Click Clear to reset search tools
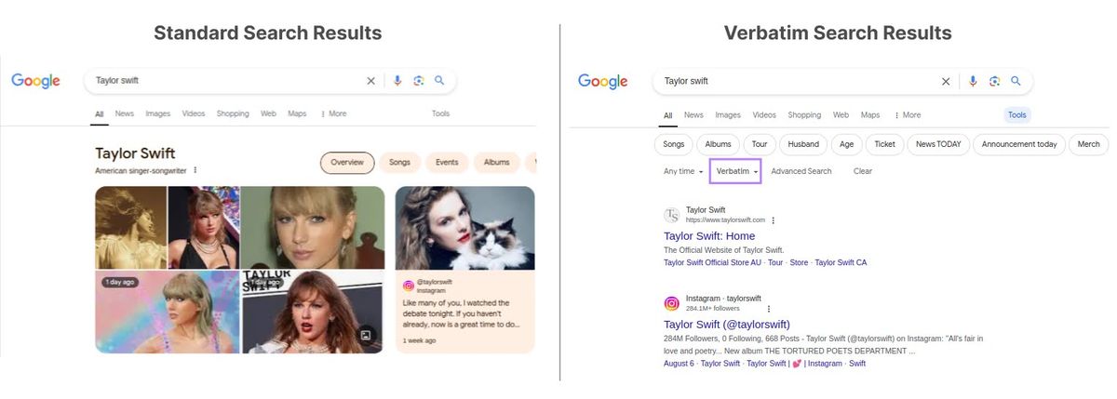Screen dimensions: 1117x399 click(x=863, y=171)
